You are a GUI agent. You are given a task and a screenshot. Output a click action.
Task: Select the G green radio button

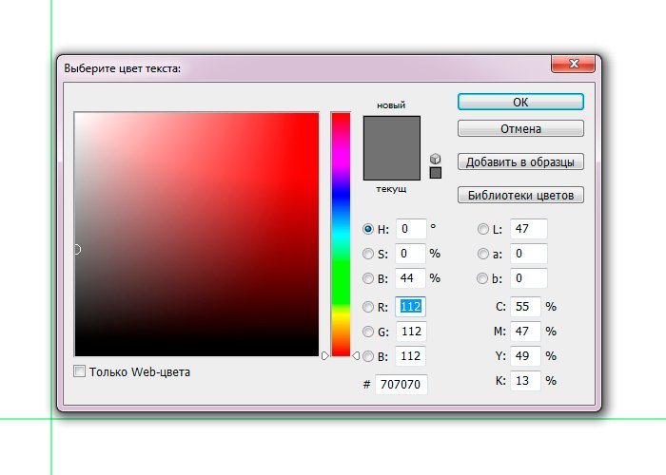point(368,332)
